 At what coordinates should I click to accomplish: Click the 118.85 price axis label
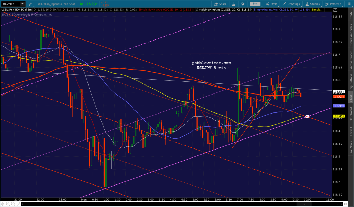click(x=337, y=17)
